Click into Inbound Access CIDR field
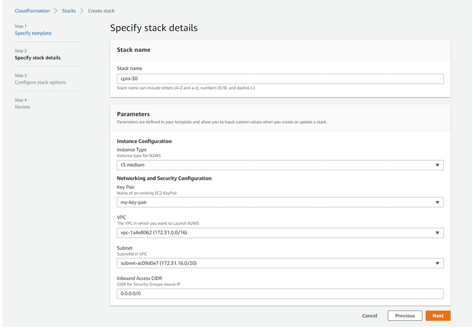Viewport: 473px width, 328px height. point(280,294)
